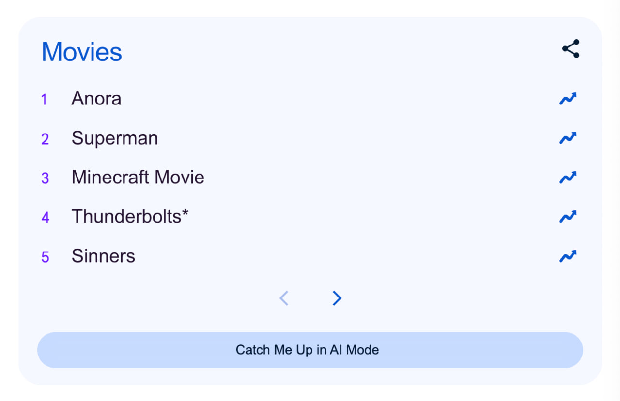The image size is (620, 401).
Task: Go to next page with right chevron
Action: (337, 298)
